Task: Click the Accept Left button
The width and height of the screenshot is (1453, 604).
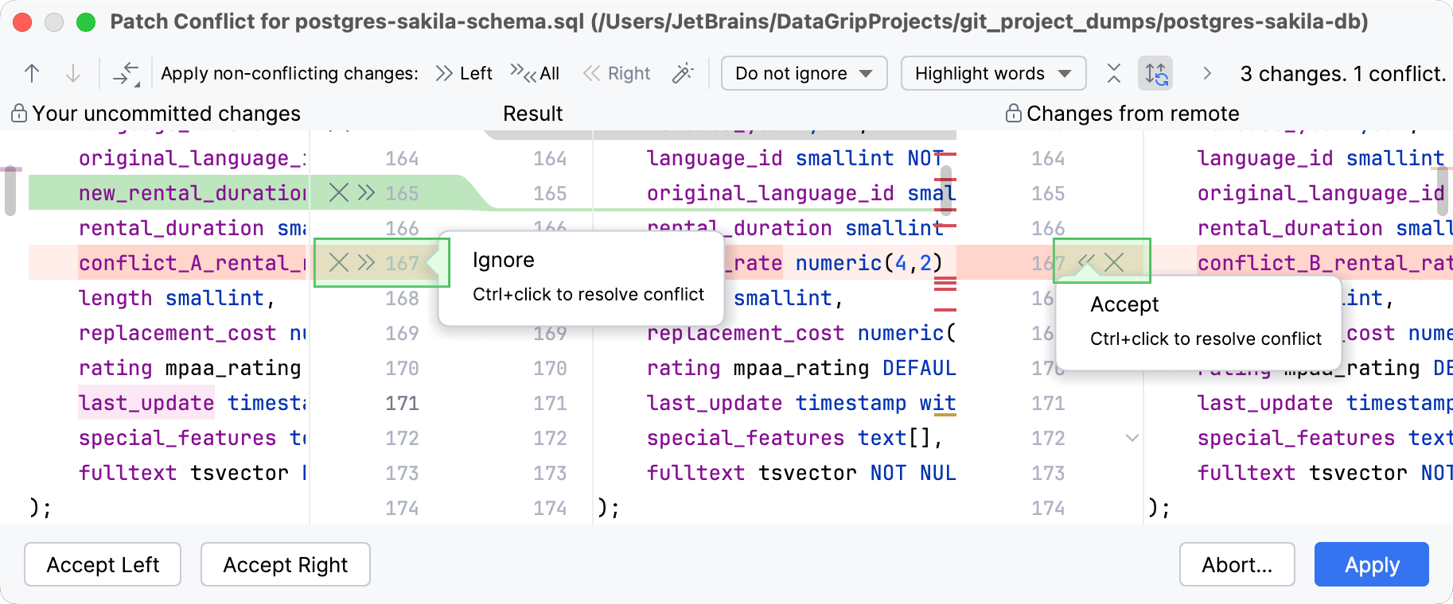Action: [x=103, y=564]
